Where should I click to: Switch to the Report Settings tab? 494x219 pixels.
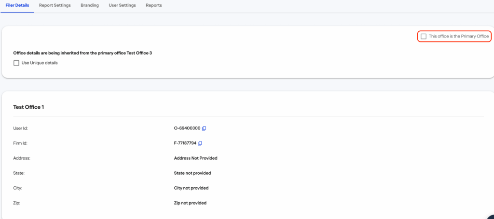(x=55, y=5)
